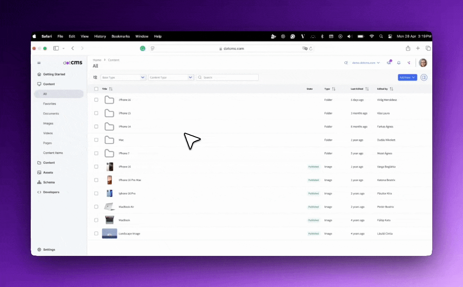Expand the Base Type dropdown
Image resolution: width=463 pixels, height=287 pixels.
pos(143,77)
